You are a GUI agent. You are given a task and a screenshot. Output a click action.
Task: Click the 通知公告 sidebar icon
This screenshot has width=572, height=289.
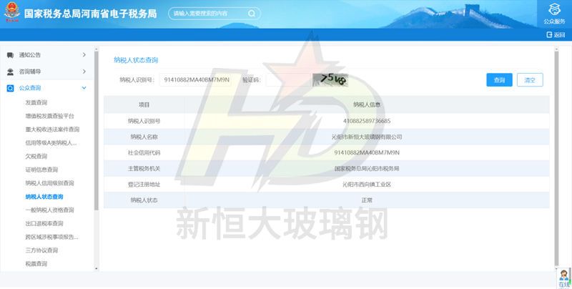pyautogui.click(x=10, y=55)
